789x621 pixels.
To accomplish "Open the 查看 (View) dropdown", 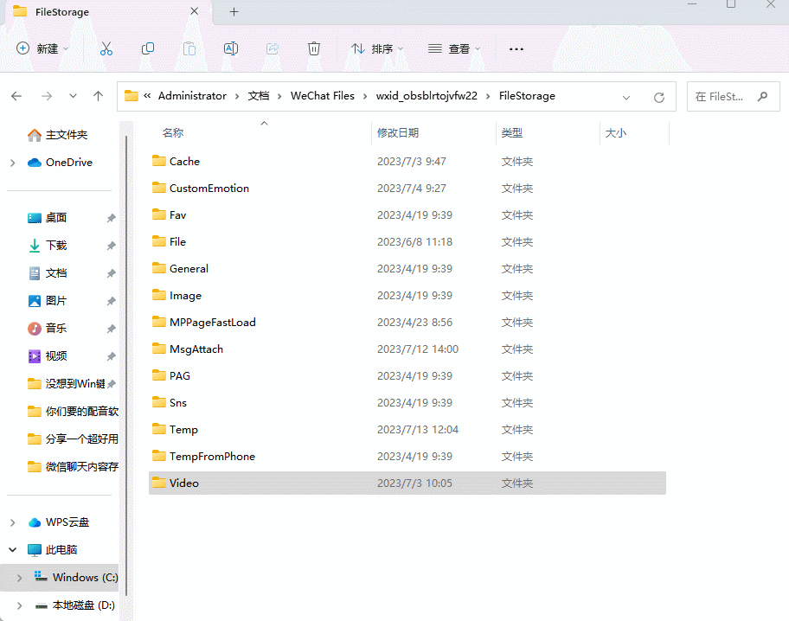I will (x=454, y=48).
